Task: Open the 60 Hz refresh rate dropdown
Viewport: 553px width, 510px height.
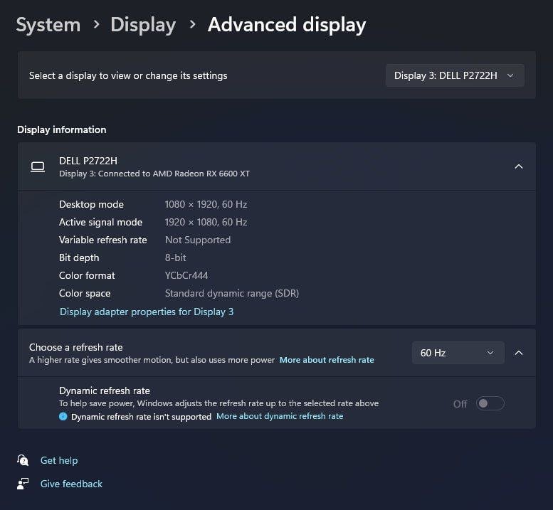Action: [x=458, y=353]
